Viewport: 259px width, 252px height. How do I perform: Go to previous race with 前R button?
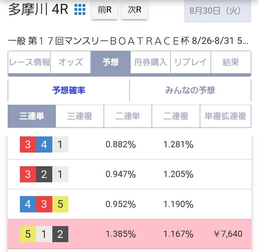[x=104, y=10]
